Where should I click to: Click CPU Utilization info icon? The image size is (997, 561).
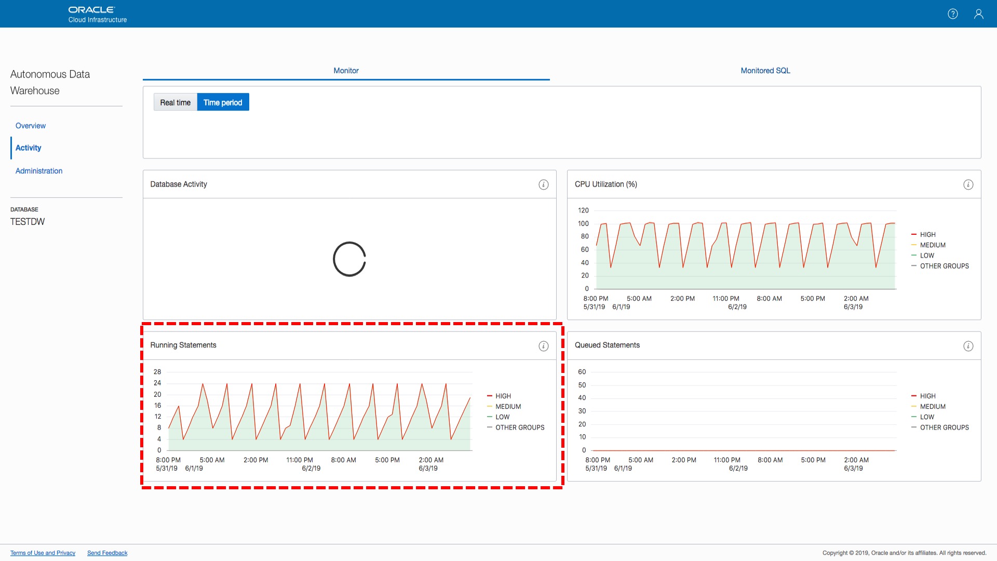pos(968,184)
